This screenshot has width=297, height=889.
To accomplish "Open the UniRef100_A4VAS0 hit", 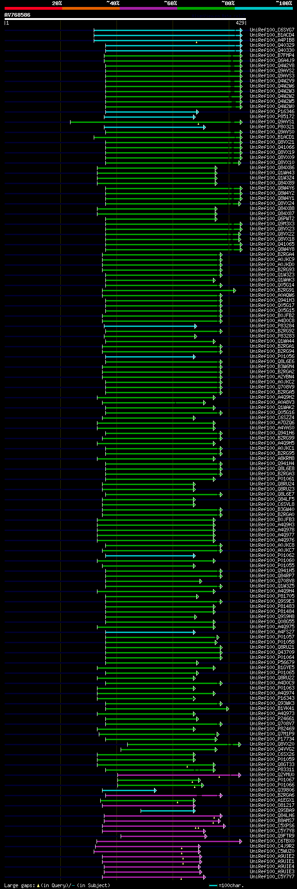I will (272, 428).
